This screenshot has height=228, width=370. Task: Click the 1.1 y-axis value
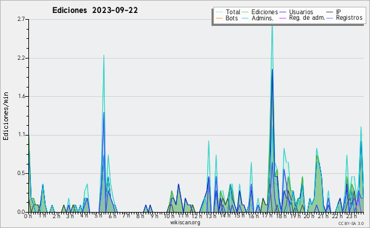[x=22, y=135]
